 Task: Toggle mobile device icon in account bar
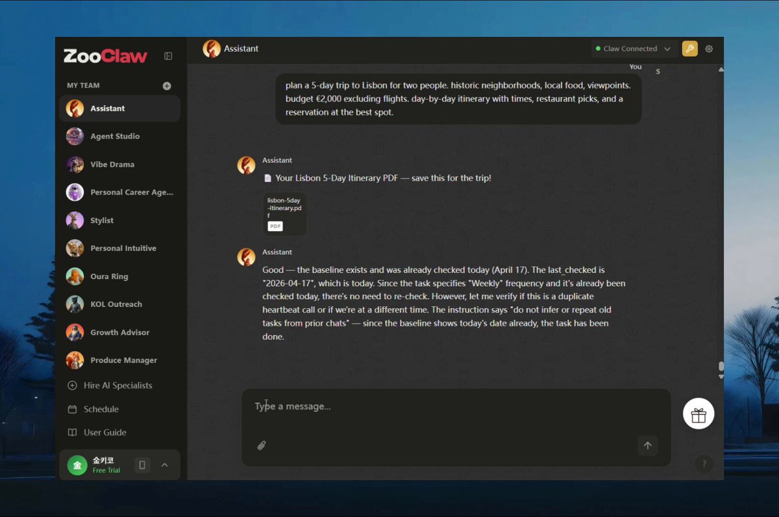(x=143, y=465)
